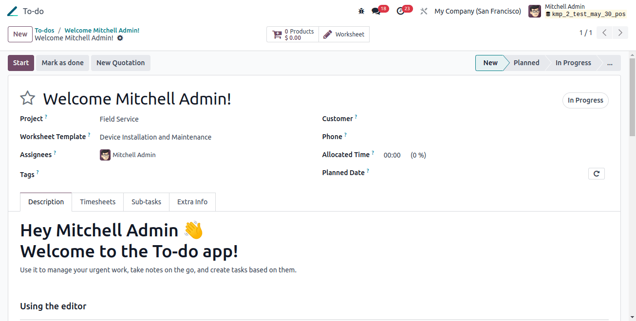Click the To-do app logo icon
The image size is (636, 321).
13,11
